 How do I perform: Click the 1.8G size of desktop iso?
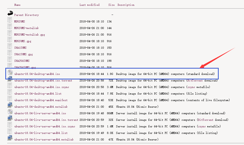[x=110, y=74]
